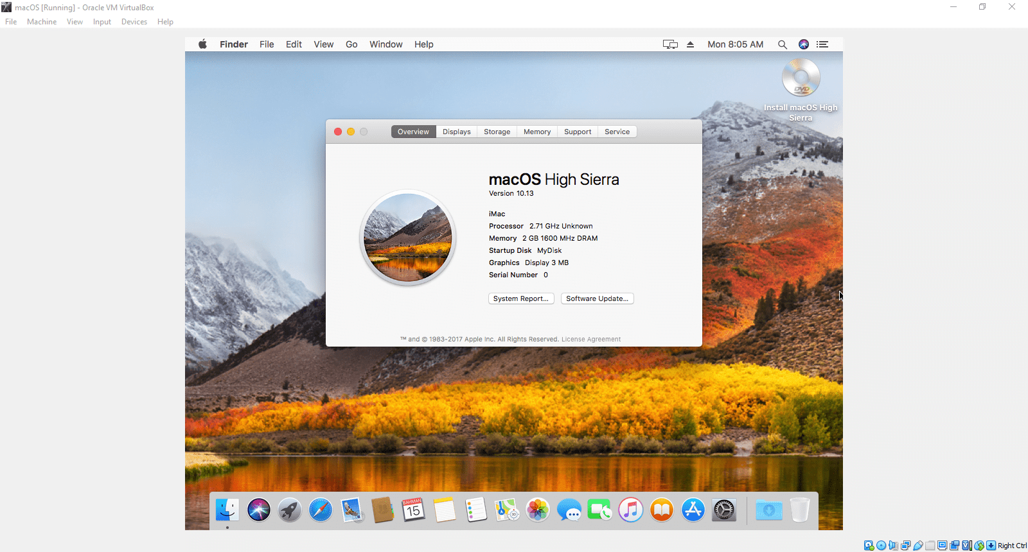1028x552 pixels.
Task: Open Photos pinwheel icon in Dock
Action: 538,510
